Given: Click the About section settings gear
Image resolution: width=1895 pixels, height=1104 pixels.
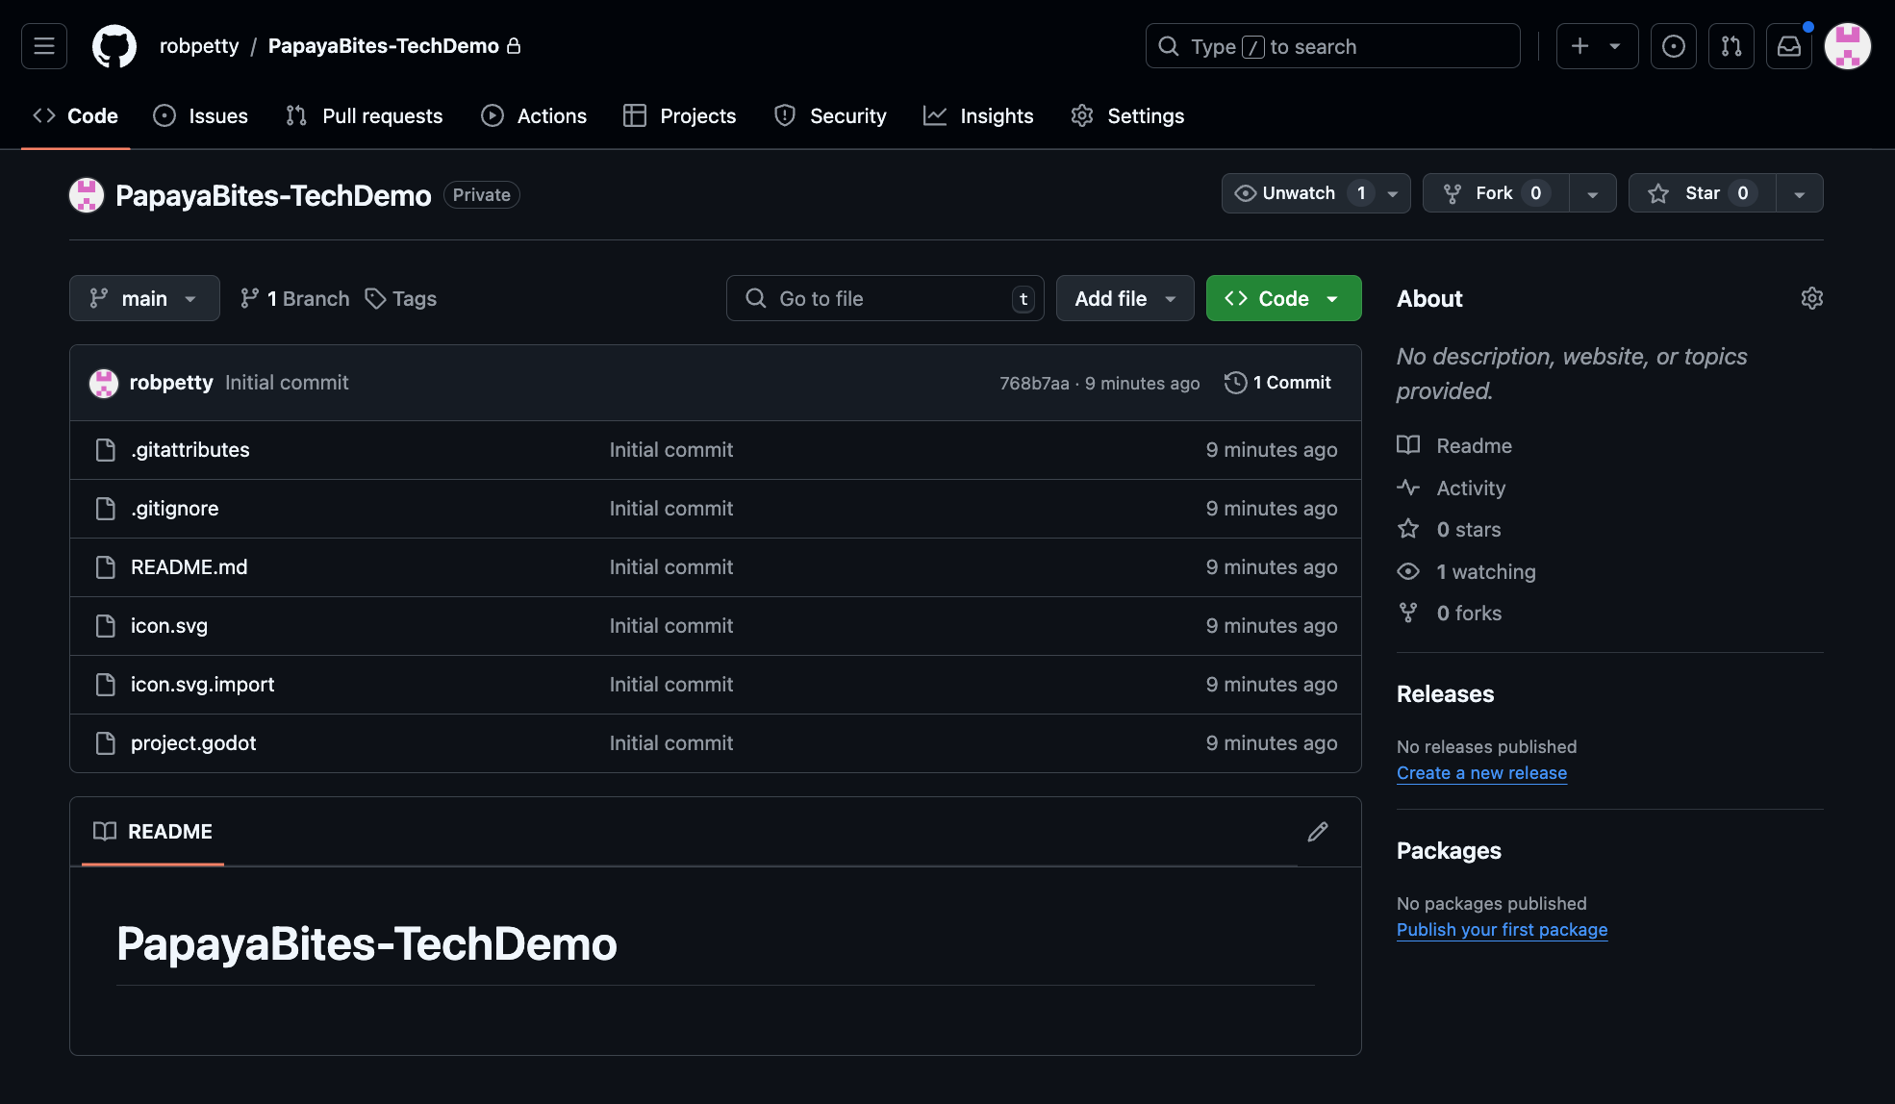Looking at the screenshot, I should coord(1812,298).
